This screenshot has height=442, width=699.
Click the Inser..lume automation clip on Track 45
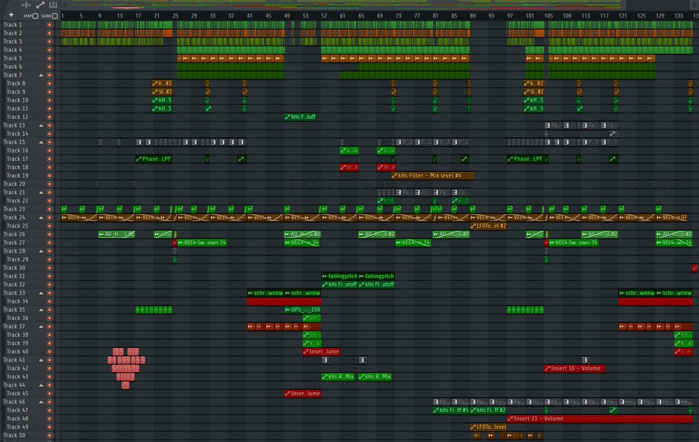(302, 393)
